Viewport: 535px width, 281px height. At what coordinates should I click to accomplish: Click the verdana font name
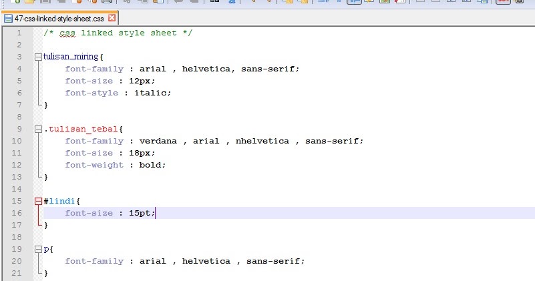coord(158,142)
